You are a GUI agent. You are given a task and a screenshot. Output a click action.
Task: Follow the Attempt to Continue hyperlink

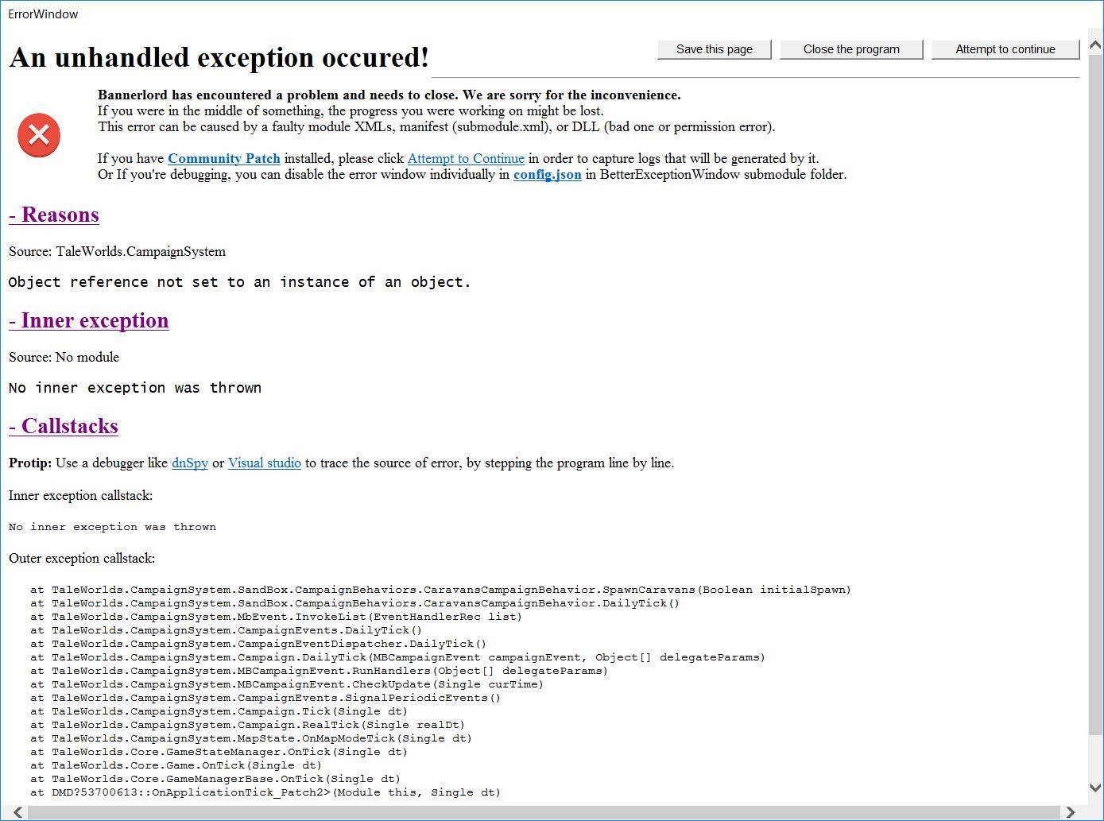(466, 158)
